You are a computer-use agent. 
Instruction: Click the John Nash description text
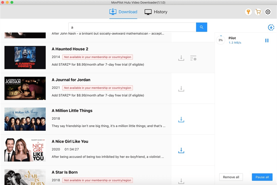pyautogui.click(x=108, y=34)
